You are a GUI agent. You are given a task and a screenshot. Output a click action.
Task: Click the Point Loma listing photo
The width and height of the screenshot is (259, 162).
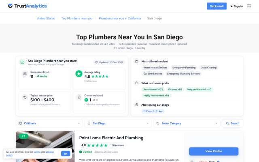click(45, 147)
